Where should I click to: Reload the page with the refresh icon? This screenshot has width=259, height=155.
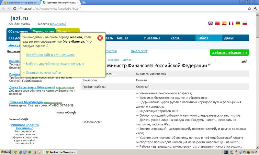pos(15,9)
